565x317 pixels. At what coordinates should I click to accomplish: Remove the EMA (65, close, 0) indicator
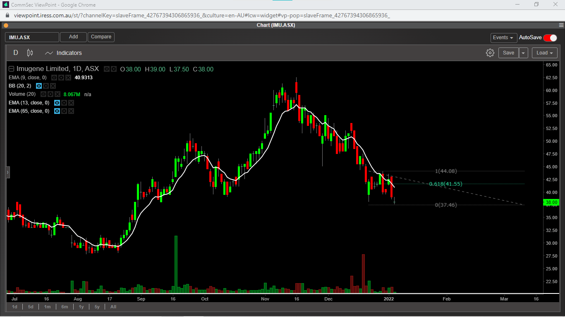(x=71, y=111)
